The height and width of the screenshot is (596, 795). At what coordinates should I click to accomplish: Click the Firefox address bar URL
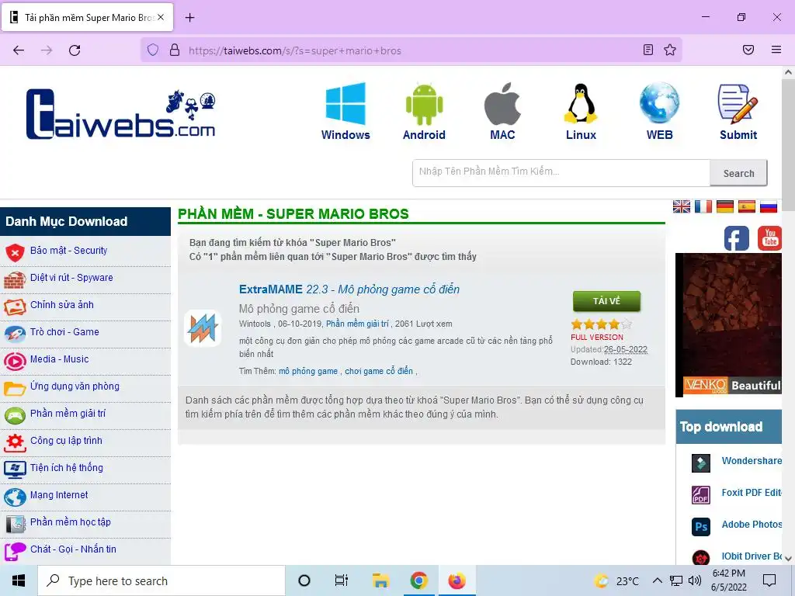pos(294,50)
